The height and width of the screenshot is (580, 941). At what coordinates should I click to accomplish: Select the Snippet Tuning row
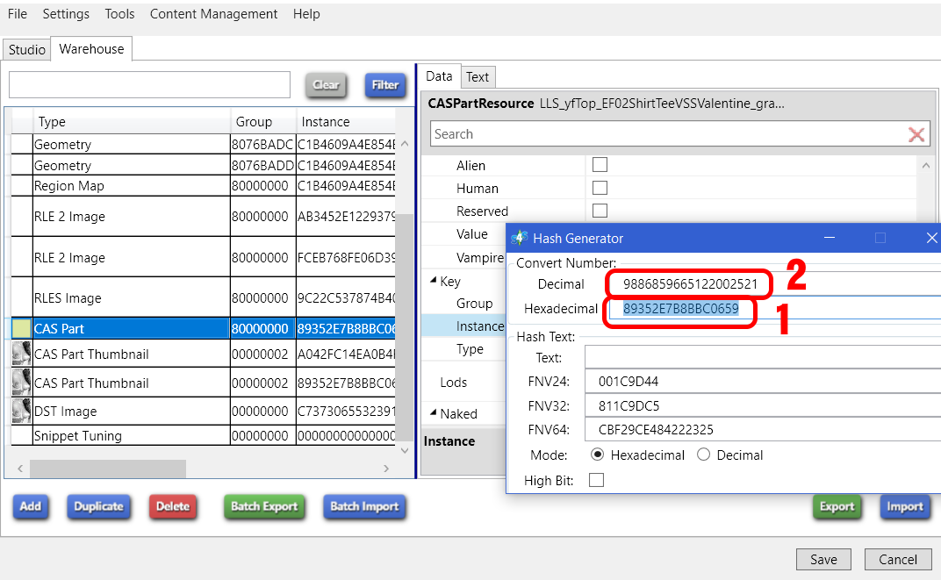[x=204, y=436]
